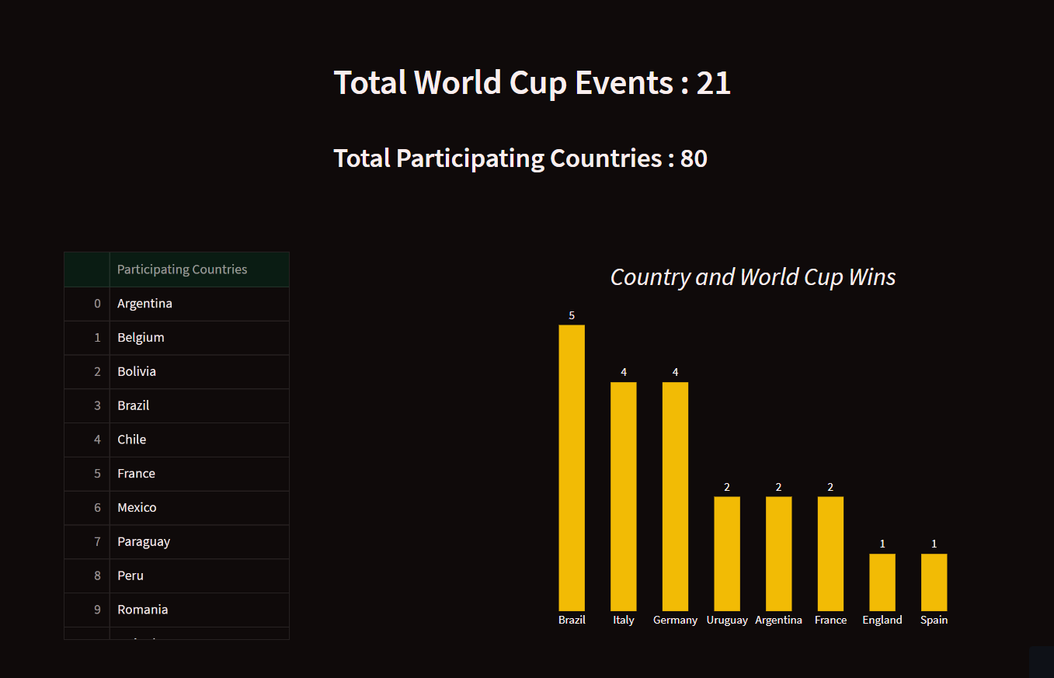Click the Germany bar in chart
1054x678 pixels.
[675, 496]
